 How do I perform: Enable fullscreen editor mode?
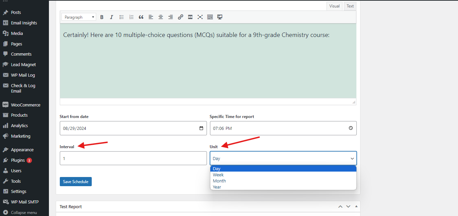200,17
